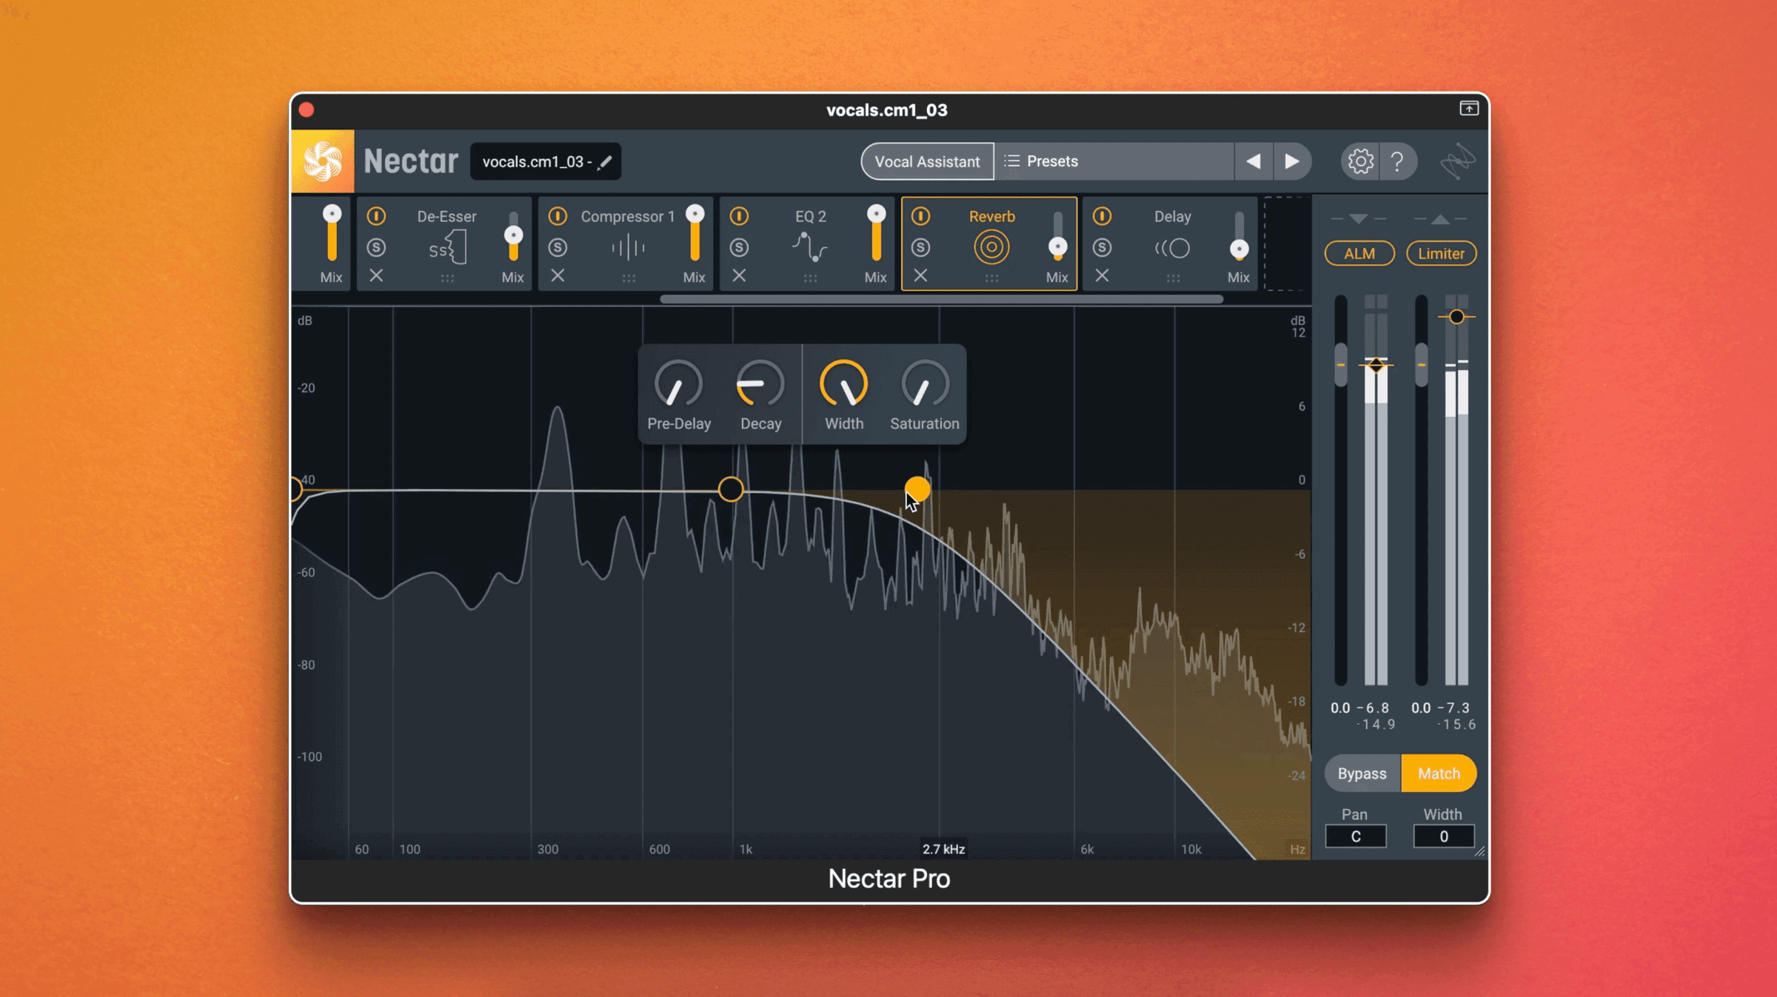
Task: Click the window pop-out icon in title bar
Action: coord(1469,109)
